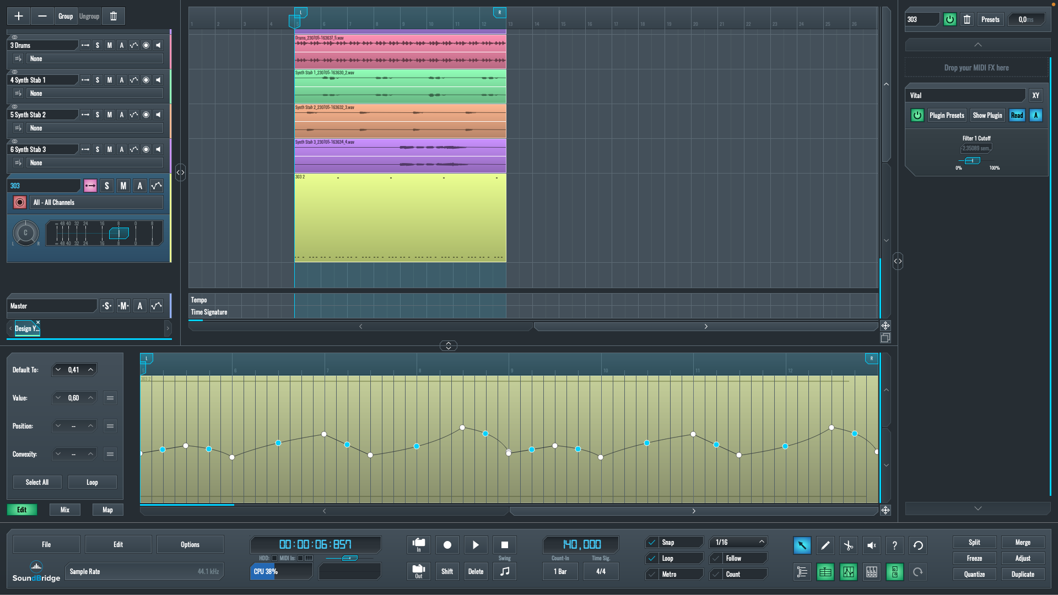Mute the 4 Synth Stab 1 track
Image resolution: width=1058 pixels, height=595 pixels.
click(110, 80)
